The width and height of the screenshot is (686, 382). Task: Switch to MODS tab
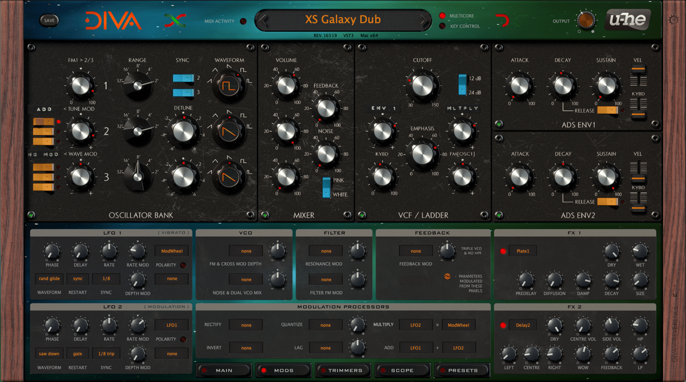(284, 371)
